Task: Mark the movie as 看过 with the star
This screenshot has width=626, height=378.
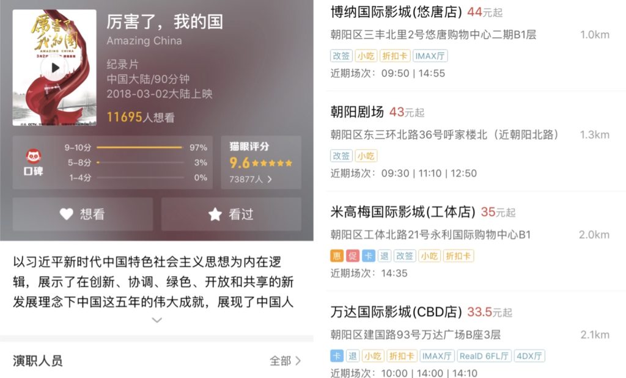Action: [x=231, y=214]
